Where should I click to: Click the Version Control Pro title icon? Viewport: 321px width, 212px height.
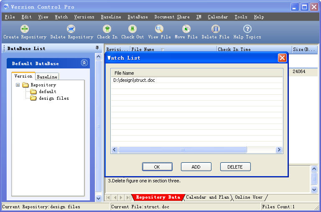[x=6, y=7]
